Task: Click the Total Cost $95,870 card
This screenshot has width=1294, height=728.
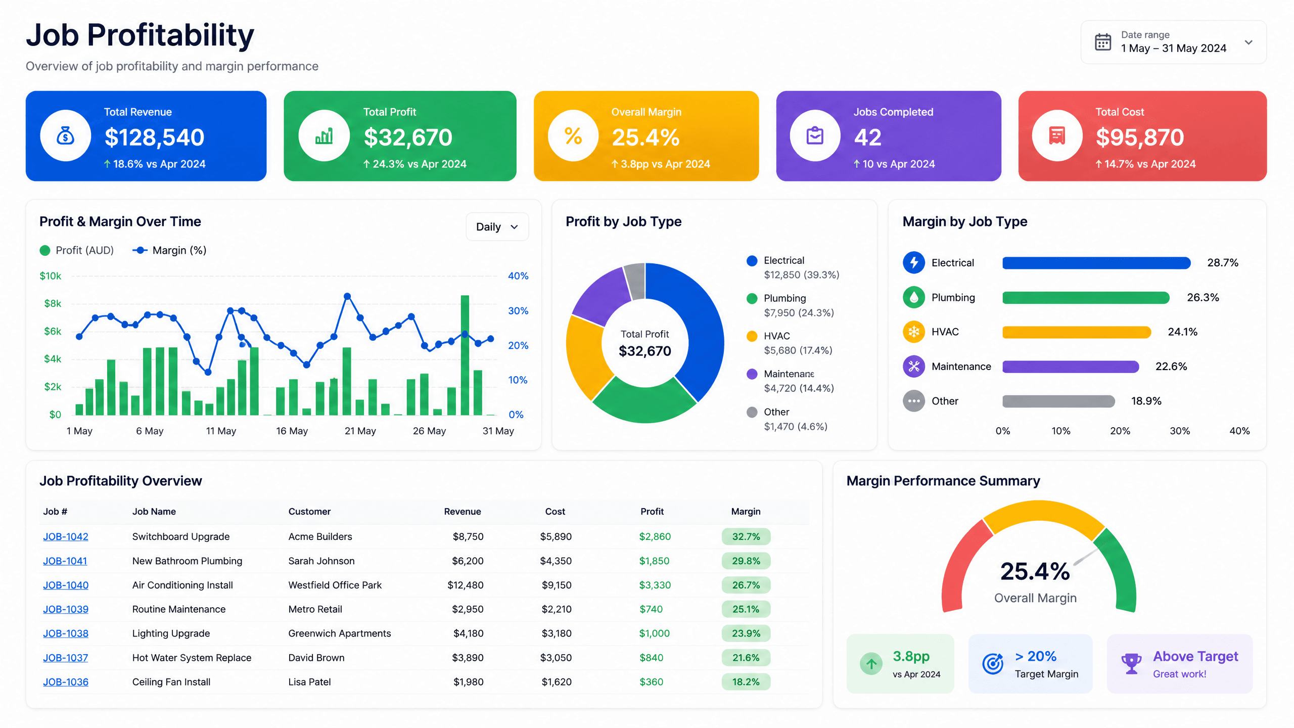Action: [x=1142, y=136]
